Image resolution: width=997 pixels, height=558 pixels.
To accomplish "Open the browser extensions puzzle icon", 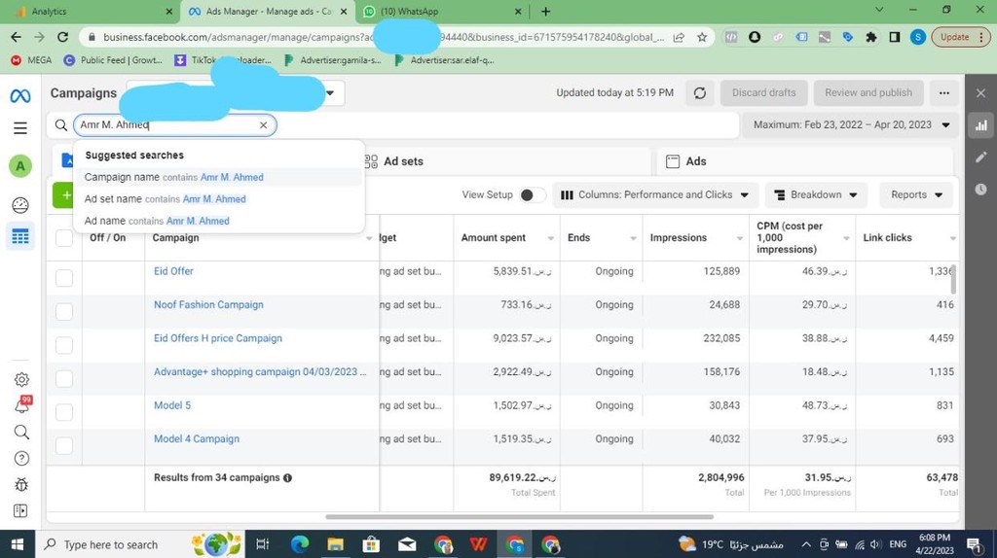I will click(x=871, y=38).
